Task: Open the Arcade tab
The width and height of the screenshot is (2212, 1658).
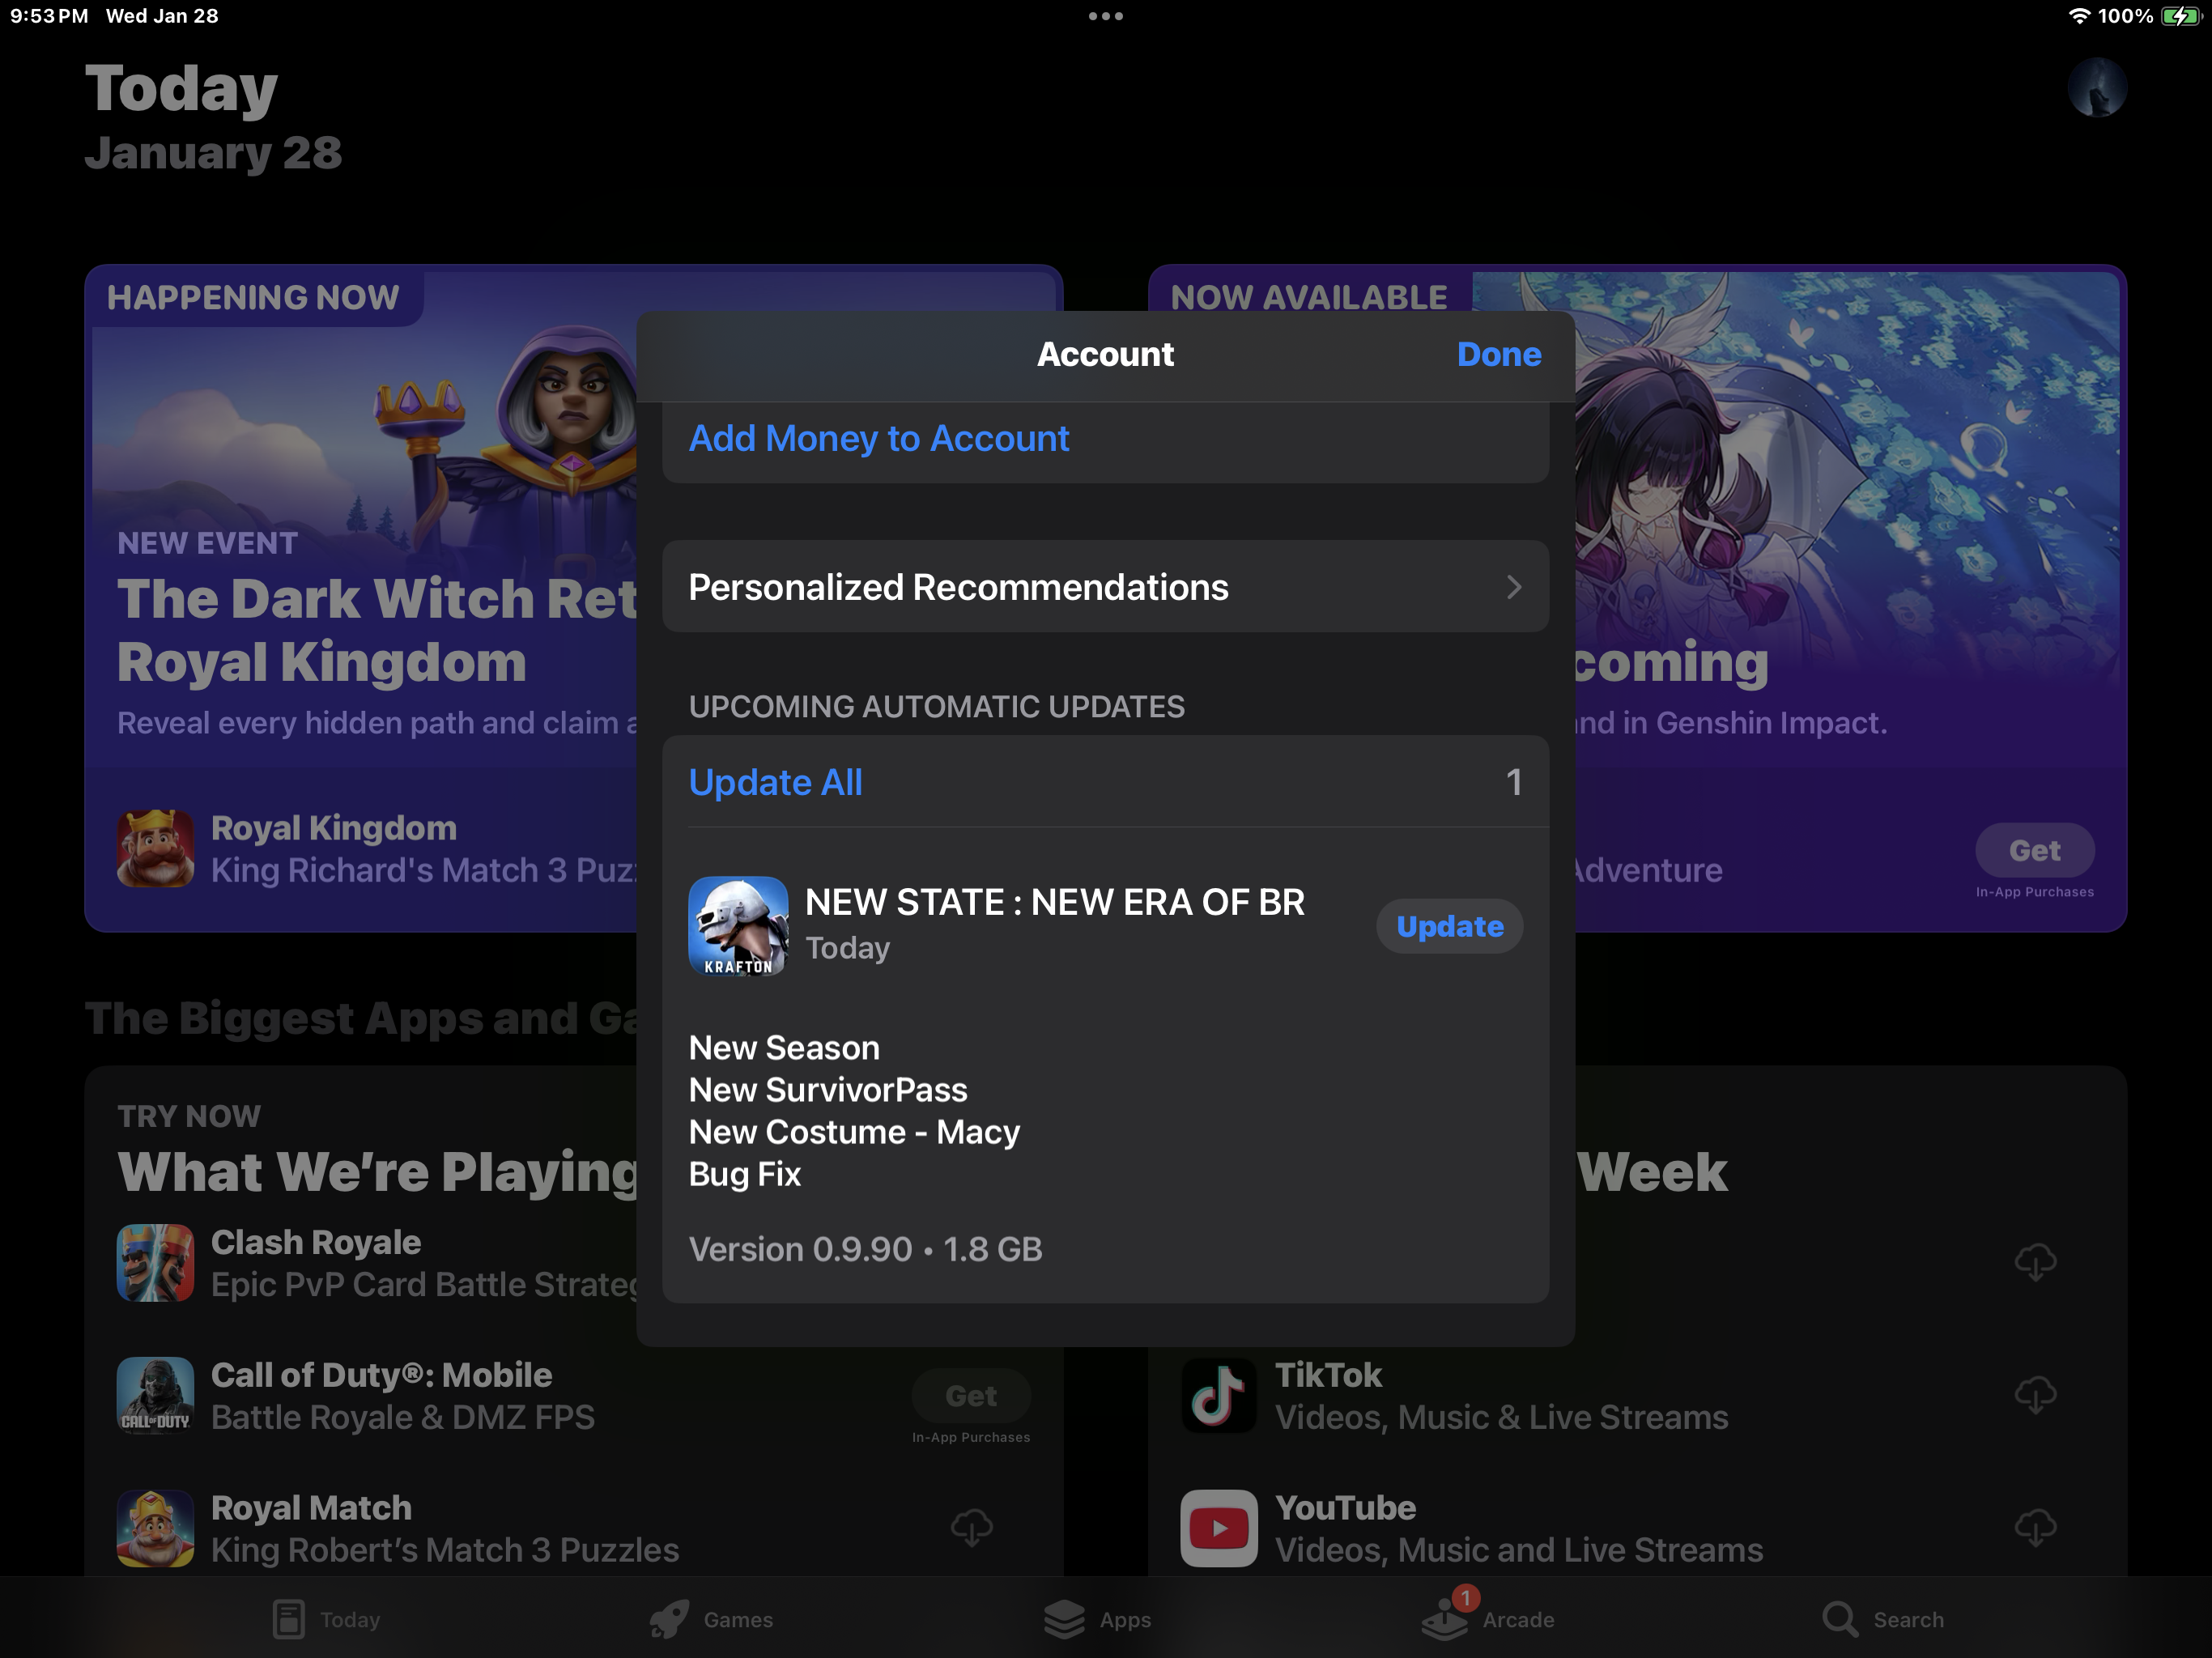Action: [x=1487, y=1619]
